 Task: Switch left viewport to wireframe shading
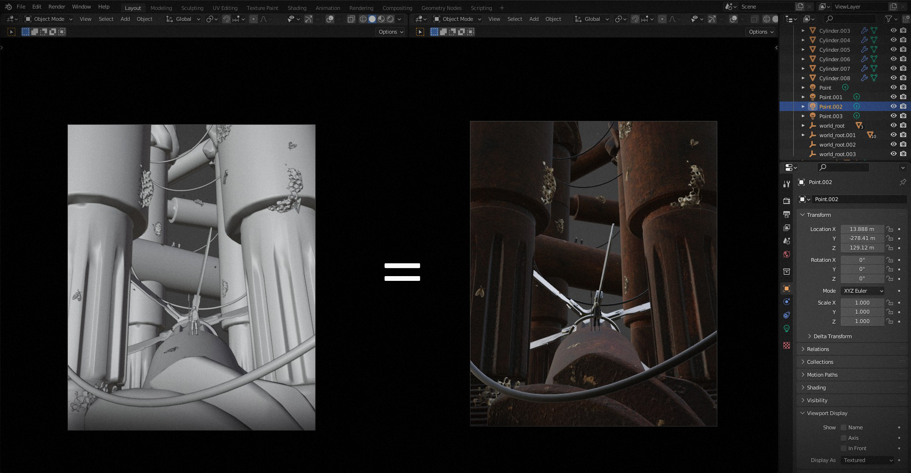(363, 19)
